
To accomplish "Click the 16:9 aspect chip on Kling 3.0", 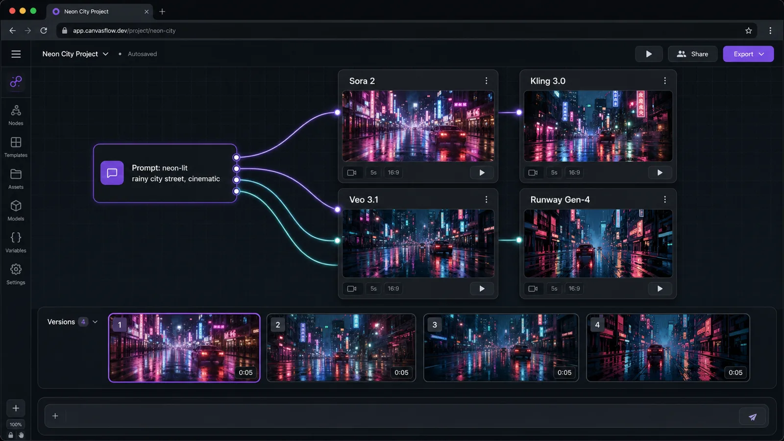I will (574, 172).
